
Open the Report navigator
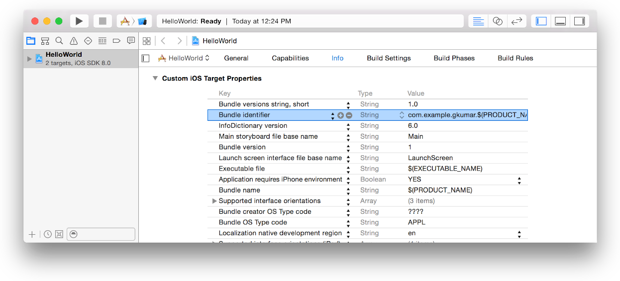(131, 41)
